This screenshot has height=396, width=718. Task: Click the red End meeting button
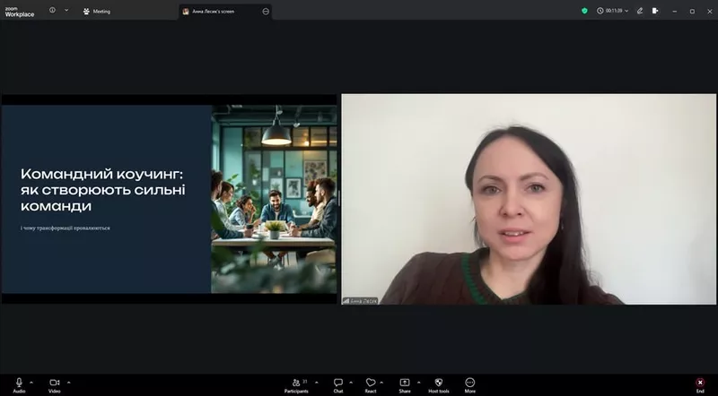700,383
